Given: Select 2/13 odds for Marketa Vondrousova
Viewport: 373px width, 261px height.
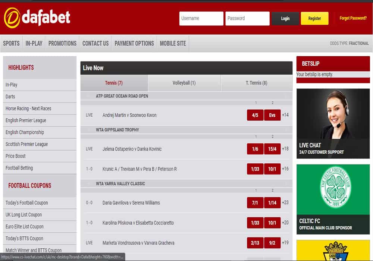Looking at the screenshot, I should pos(255,243).
